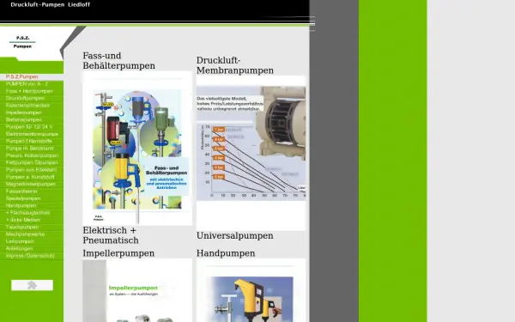
Task: Go to Pneum. Kolbenpumpen
Action: [32, 155]
